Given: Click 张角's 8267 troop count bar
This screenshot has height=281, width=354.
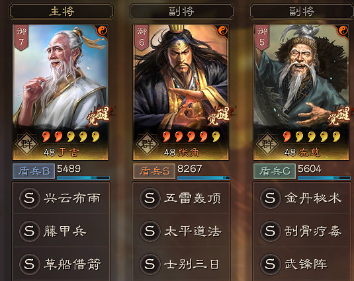Looking at the screenshot, I should (204, 178).
